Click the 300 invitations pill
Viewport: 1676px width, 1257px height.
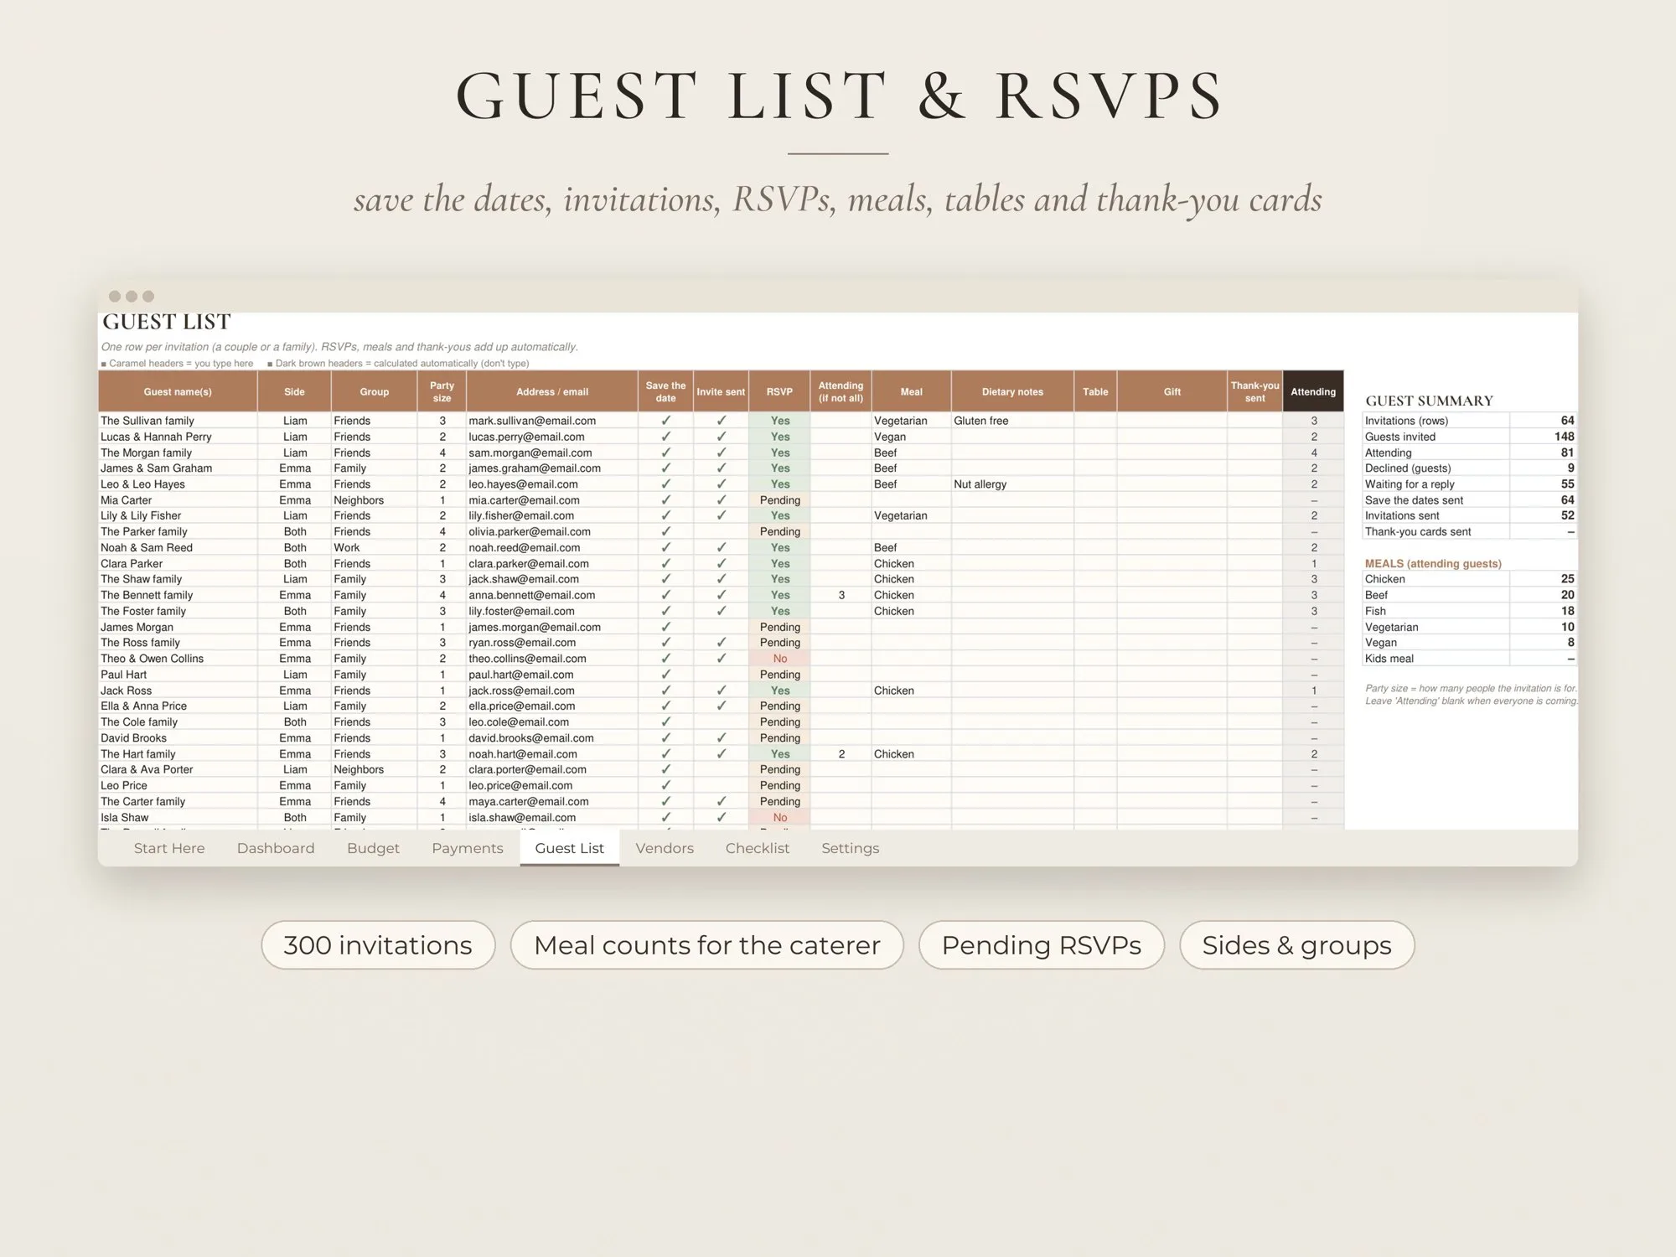click(x=378, y=945)
